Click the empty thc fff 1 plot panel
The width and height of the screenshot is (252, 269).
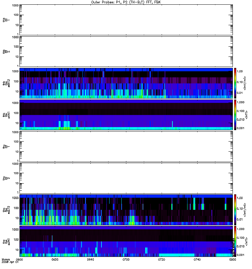tap(126, 147)
